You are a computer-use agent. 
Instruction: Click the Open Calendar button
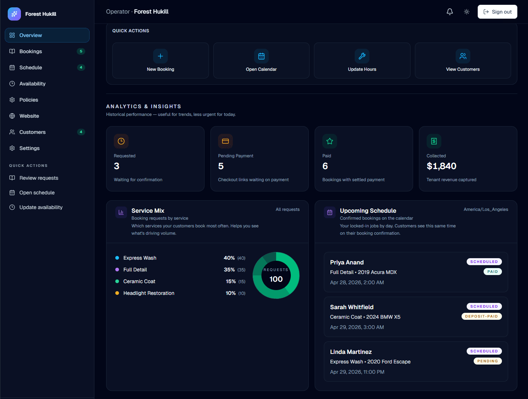(x=261, y=61)
